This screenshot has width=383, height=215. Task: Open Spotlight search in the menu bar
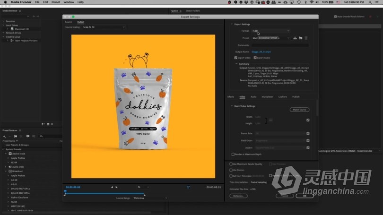point(370,2)
